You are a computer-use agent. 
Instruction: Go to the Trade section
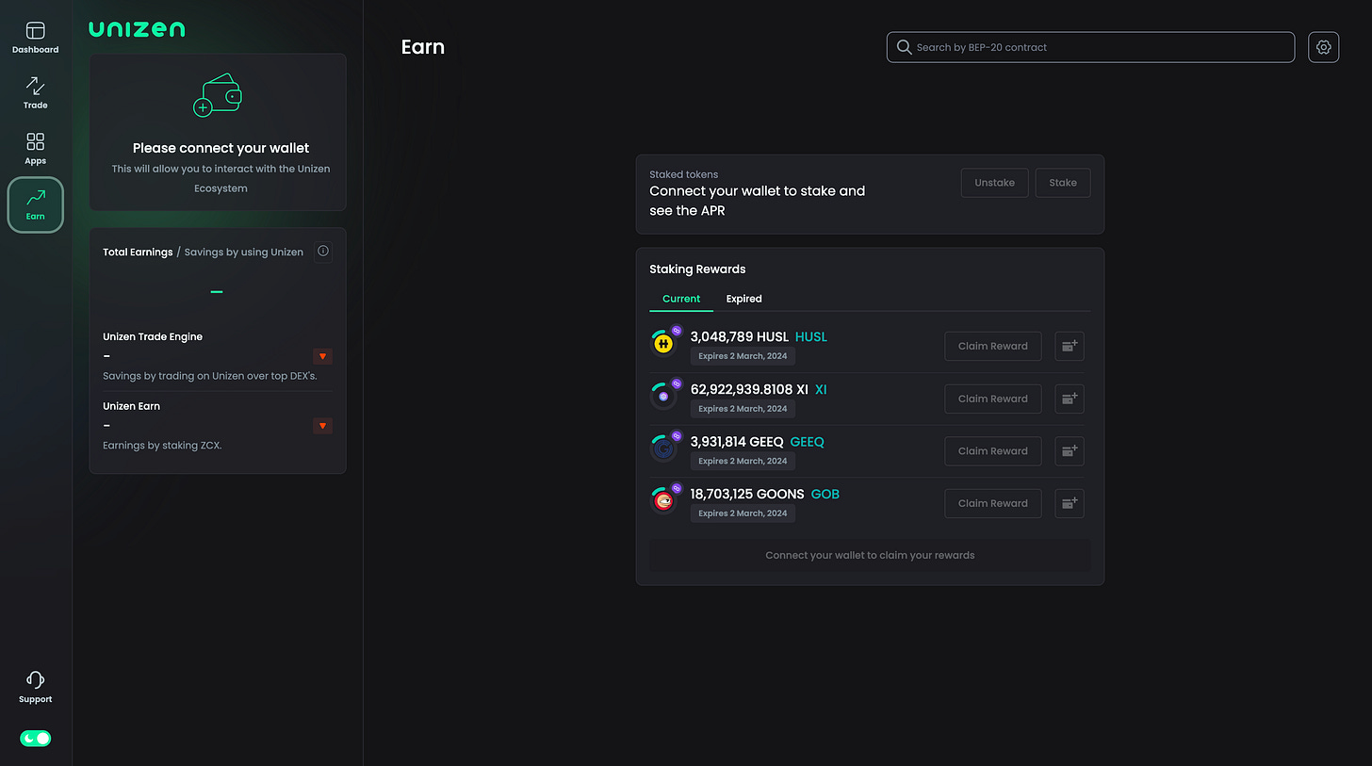pos(35,93)
